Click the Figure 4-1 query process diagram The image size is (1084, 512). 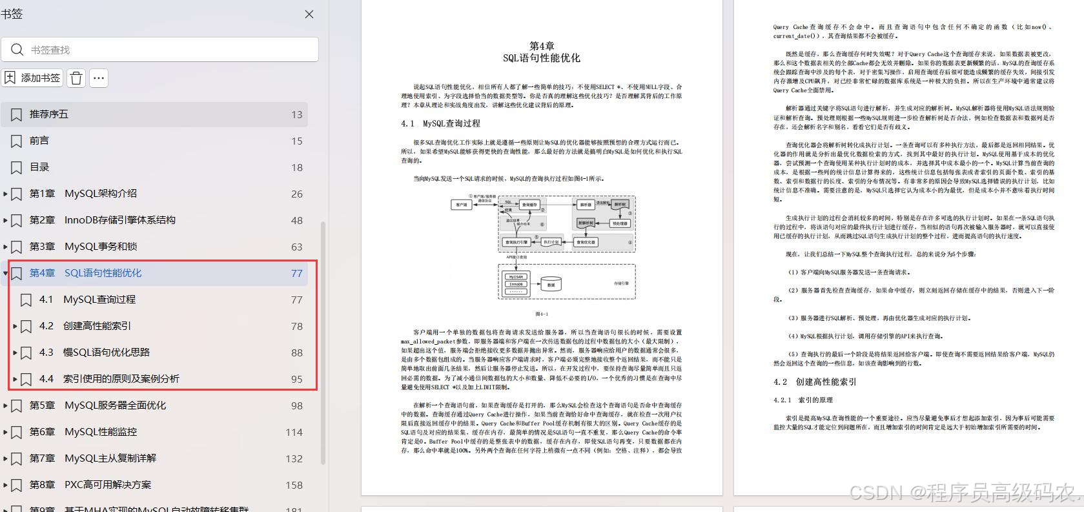(543, 248)
